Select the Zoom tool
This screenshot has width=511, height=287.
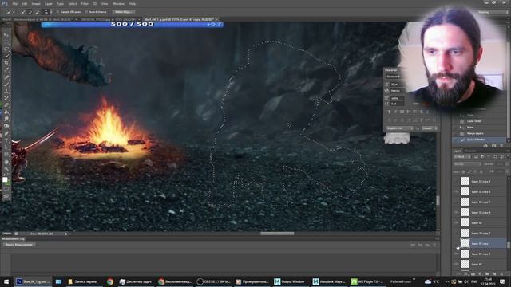coord(6,168)
